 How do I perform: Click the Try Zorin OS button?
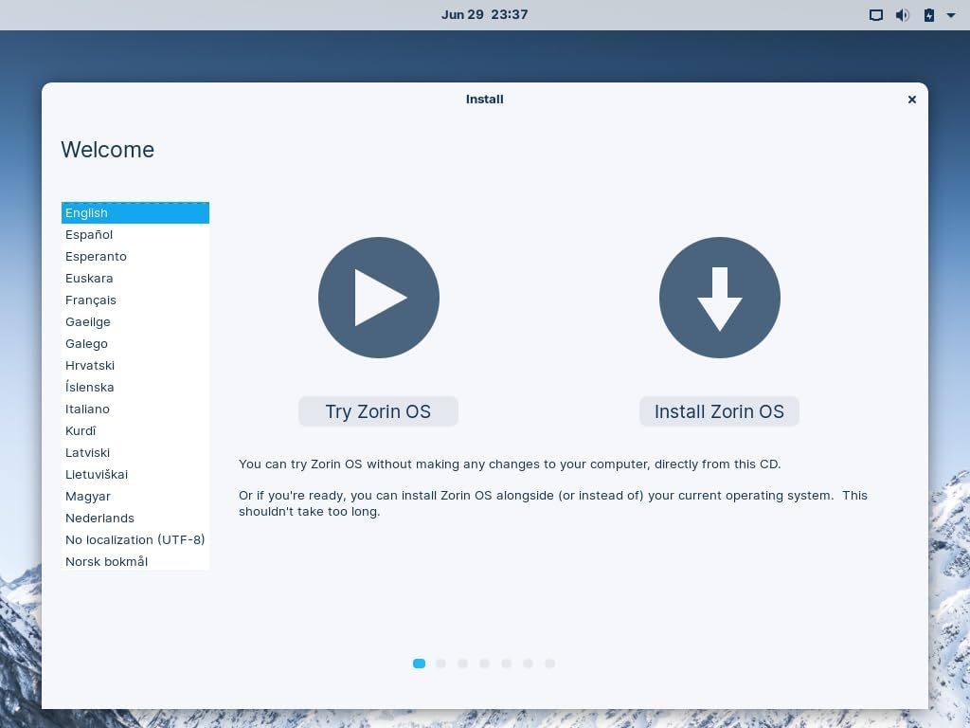(378, 410)
